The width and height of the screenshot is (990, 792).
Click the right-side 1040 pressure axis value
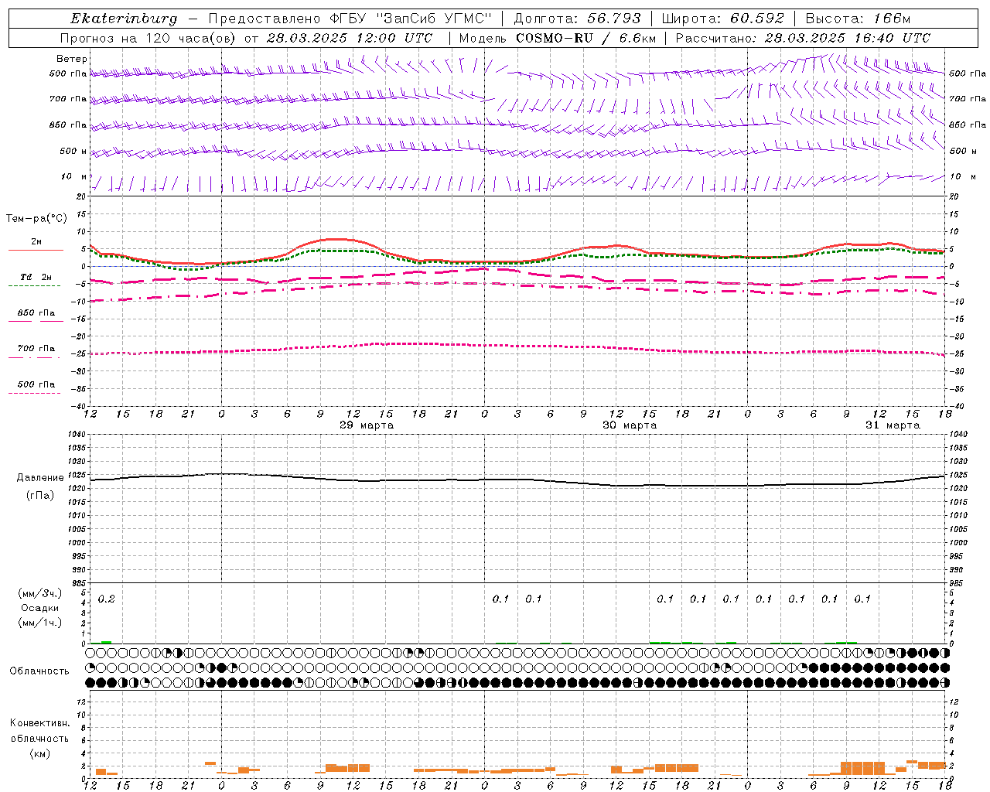tap(958, 435)
